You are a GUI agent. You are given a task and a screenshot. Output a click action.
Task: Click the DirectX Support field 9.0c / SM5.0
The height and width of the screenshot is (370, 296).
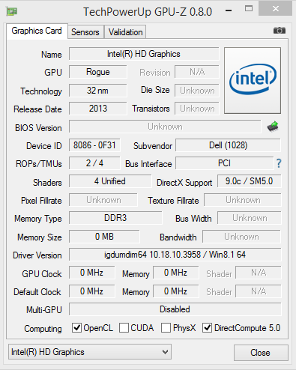(x=249, y=181)
